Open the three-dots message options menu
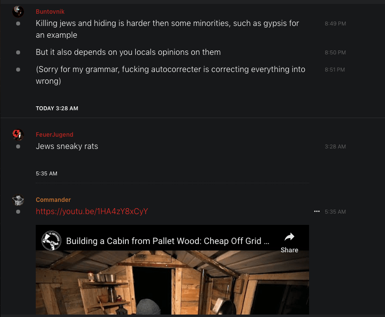 (317, 212)
